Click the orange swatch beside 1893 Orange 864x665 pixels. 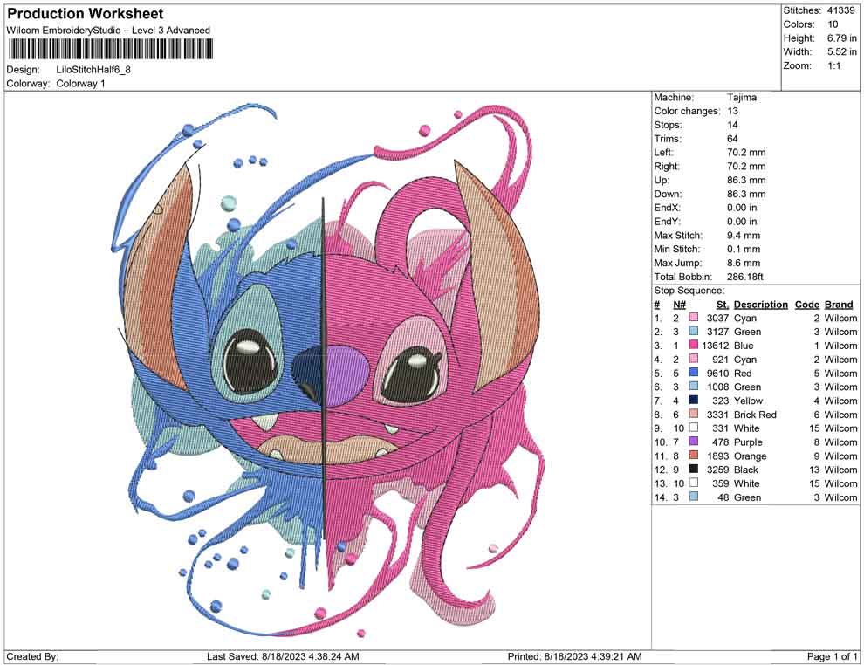pos(694,455)
